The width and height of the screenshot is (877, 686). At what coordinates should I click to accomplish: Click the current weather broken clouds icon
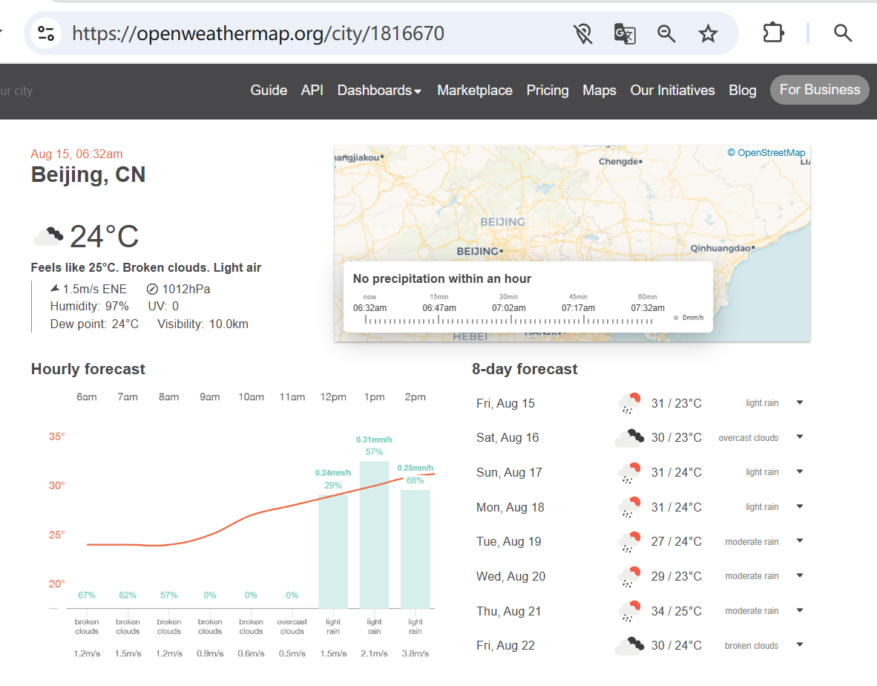tap(48, 237)
